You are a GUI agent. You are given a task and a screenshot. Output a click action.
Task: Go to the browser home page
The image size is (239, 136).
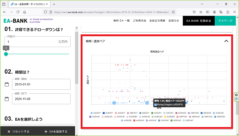point(24,12)
